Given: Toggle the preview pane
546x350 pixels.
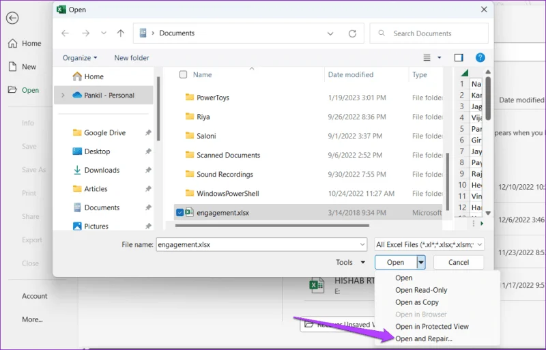Looking at the screenshot, I should (x=459, y=58).
